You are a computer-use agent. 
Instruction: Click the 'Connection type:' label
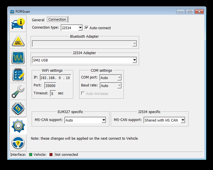point(45,27)
